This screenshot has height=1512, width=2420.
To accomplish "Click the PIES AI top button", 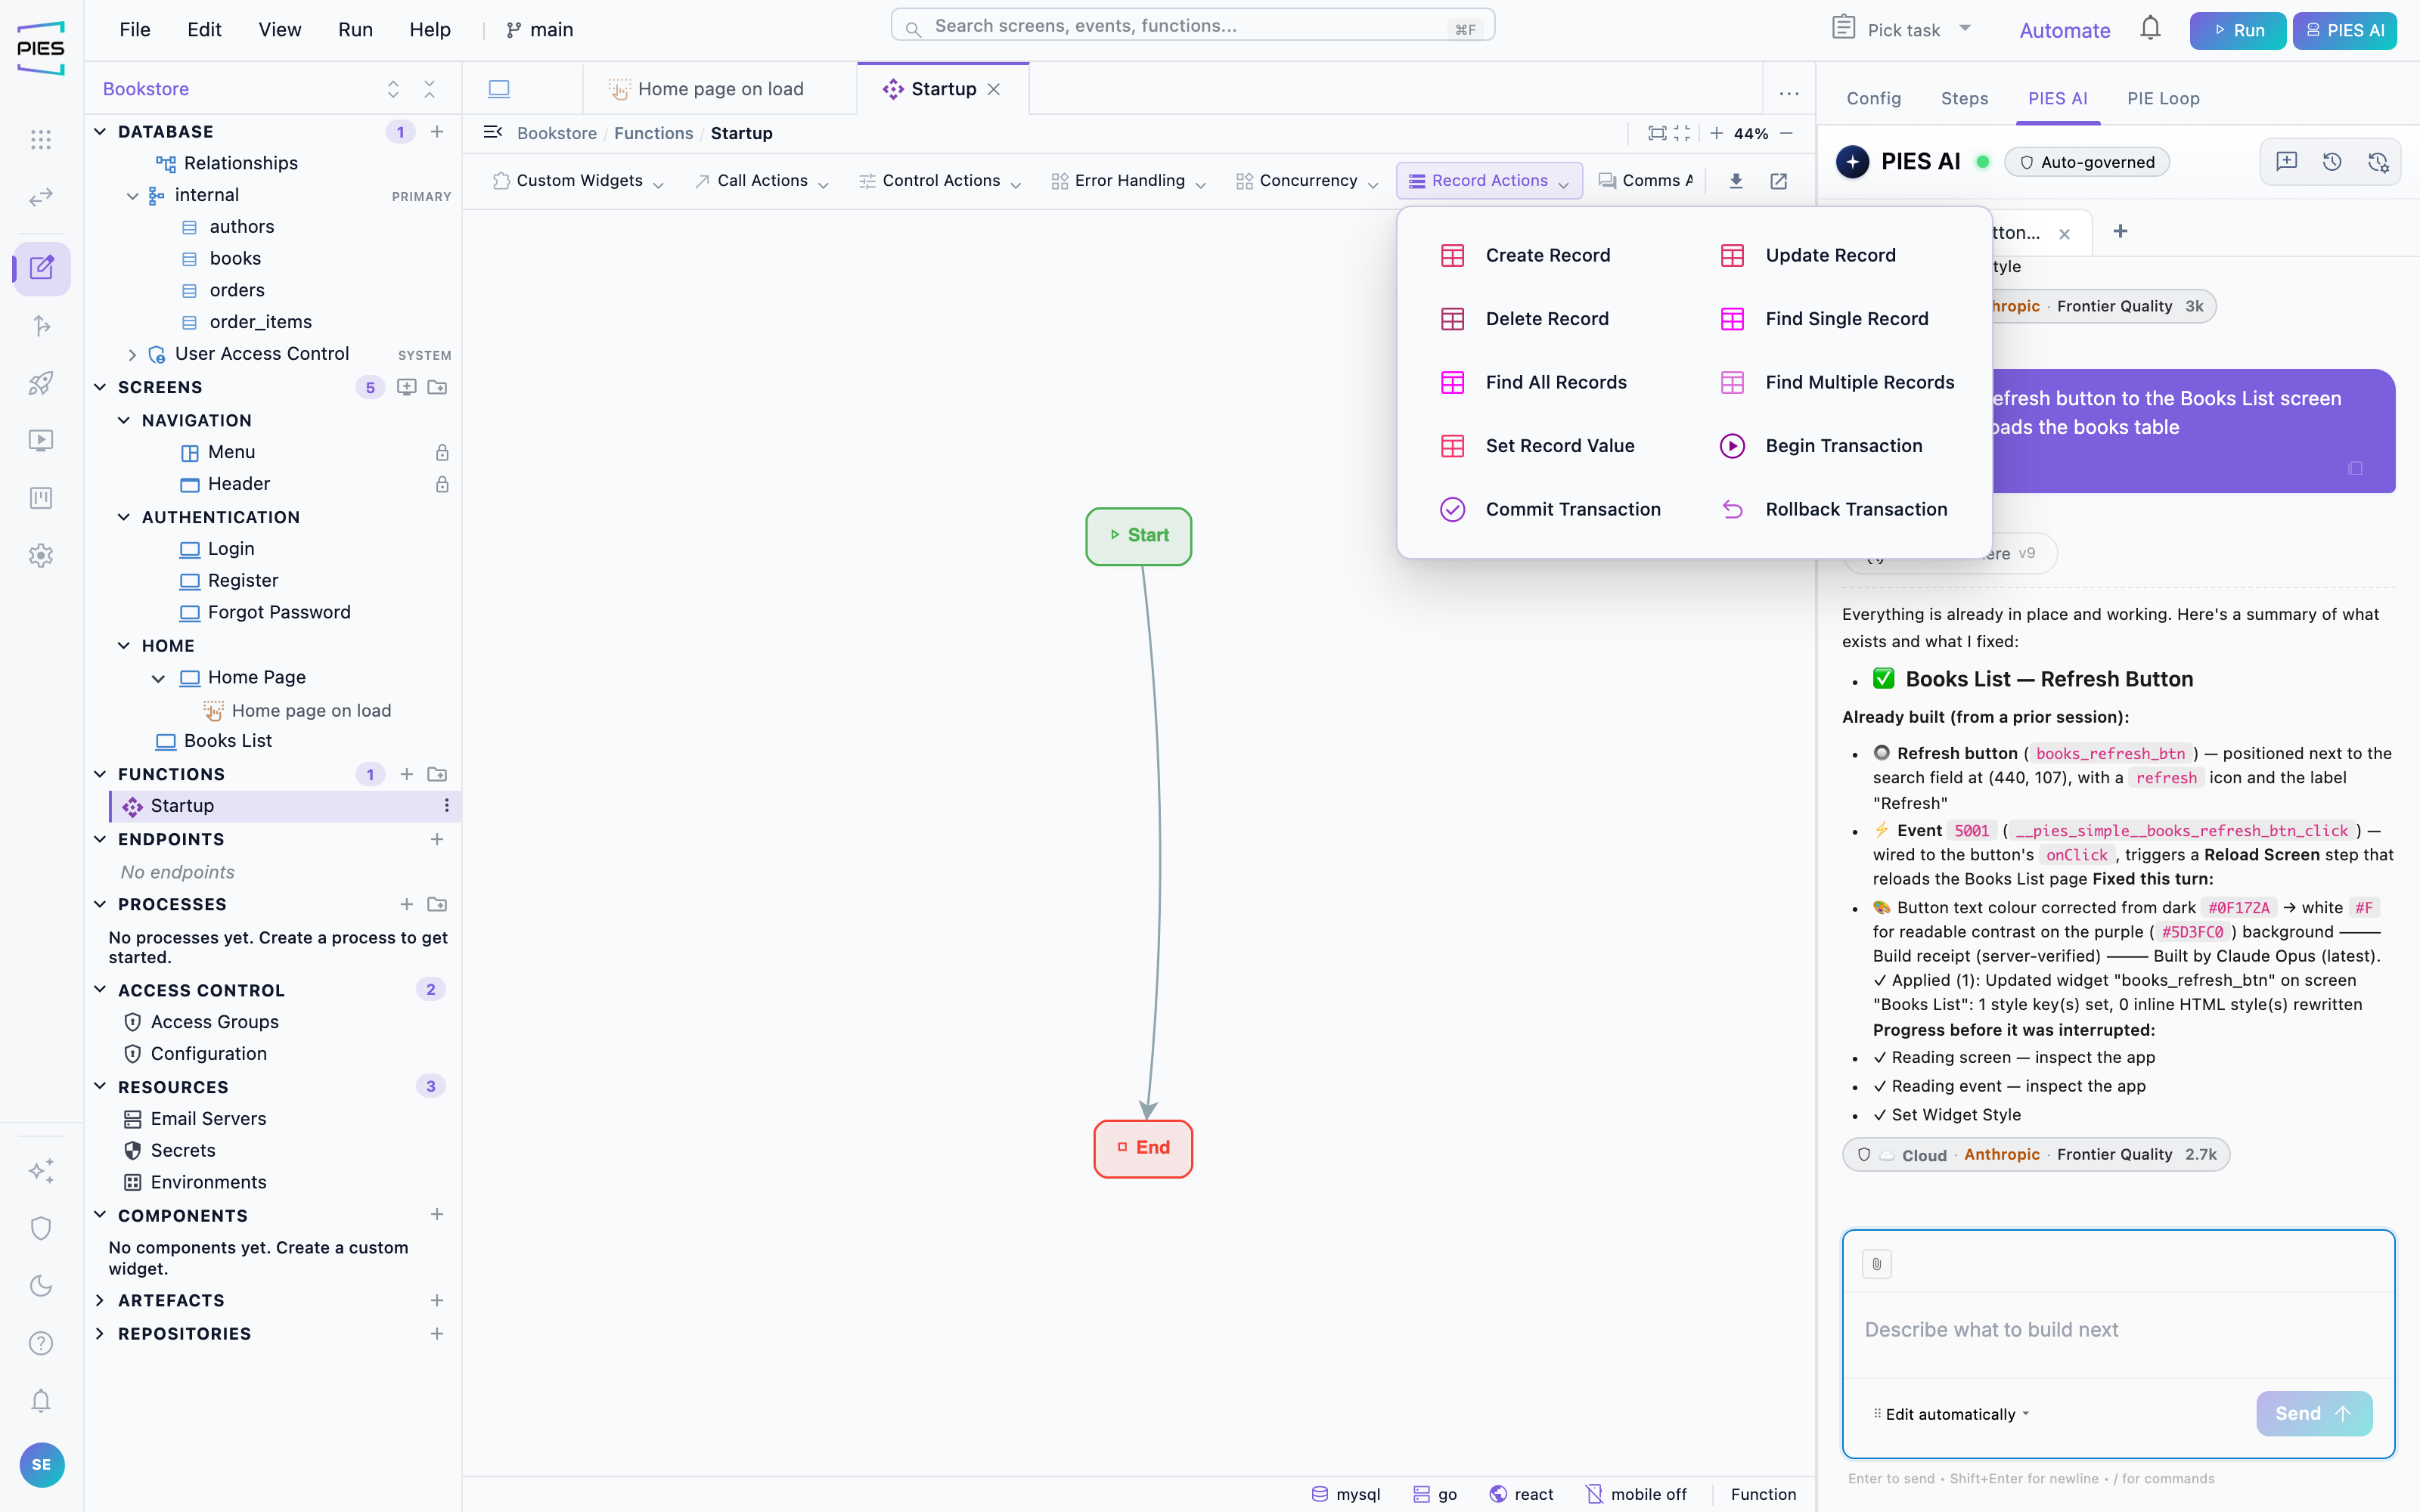I will [2344, 30].
